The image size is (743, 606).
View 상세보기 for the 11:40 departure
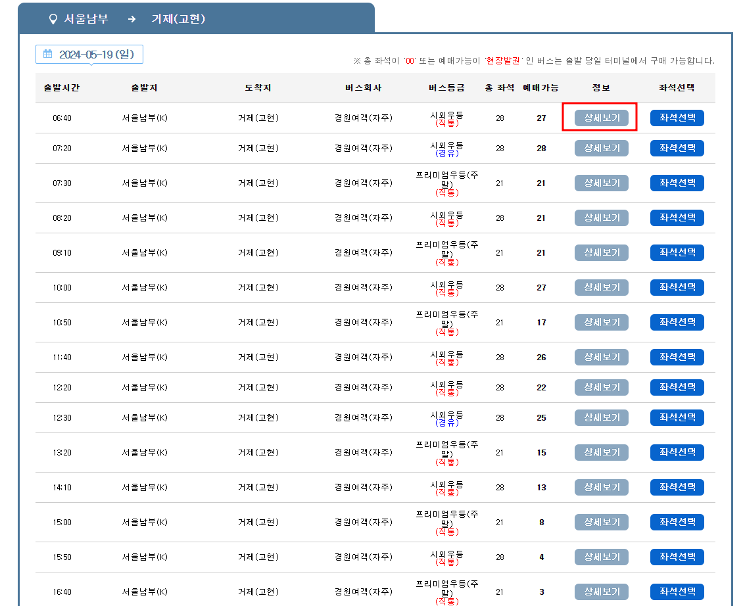[602, 357]
